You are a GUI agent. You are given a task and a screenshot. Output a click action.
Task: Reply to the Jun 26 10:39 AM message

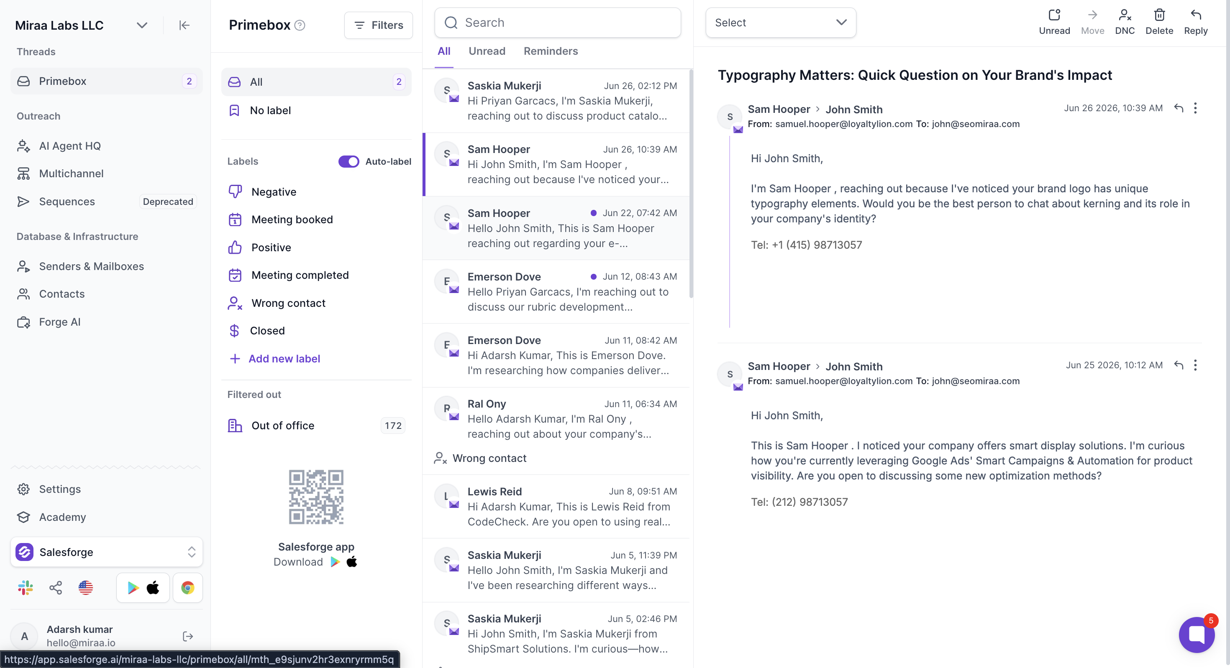coord(1179,108)
